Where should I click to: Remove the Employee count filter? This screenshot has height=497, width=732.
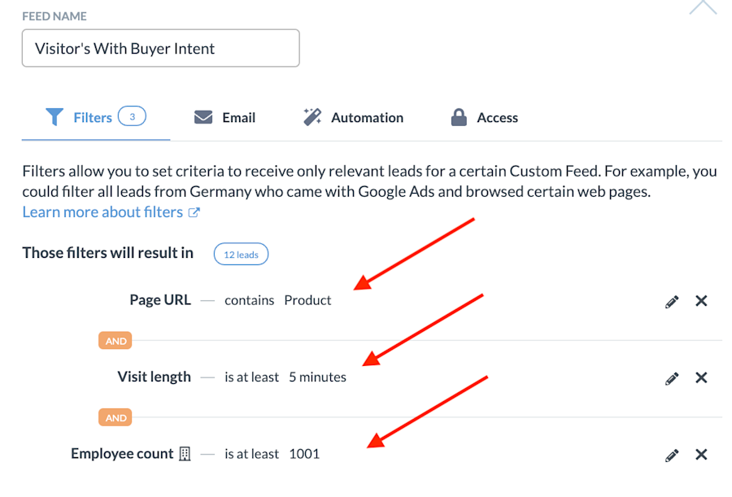click(701, 455)
